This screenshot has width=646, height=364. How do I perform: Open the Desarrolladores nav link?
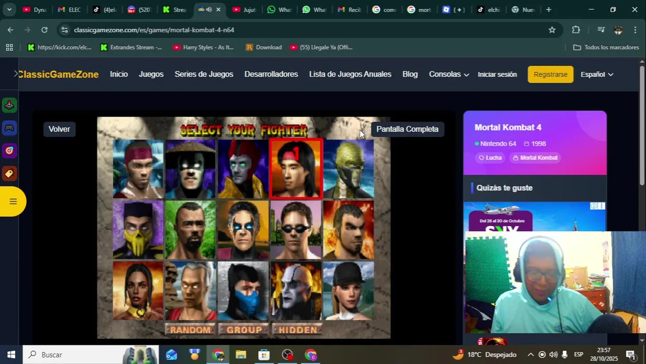271,74
